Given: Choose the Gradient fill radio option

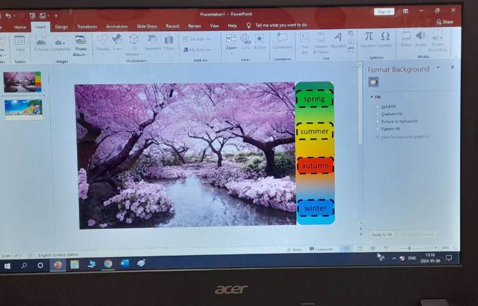Looking at the screenshot, I should [378, 114].
